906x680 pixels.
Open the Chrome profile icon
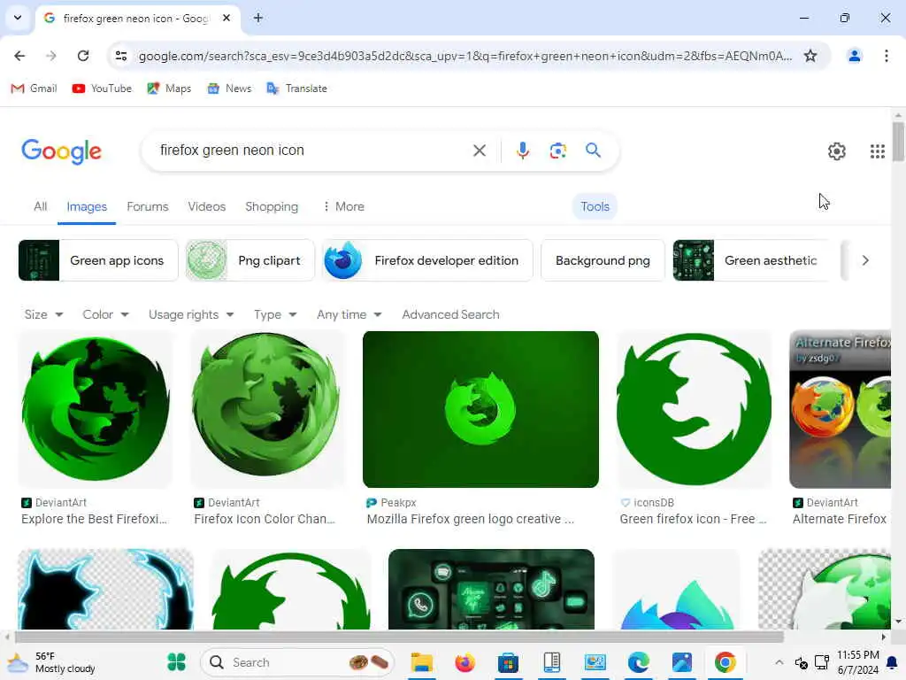pyautogui.click(x=854, y=56)
